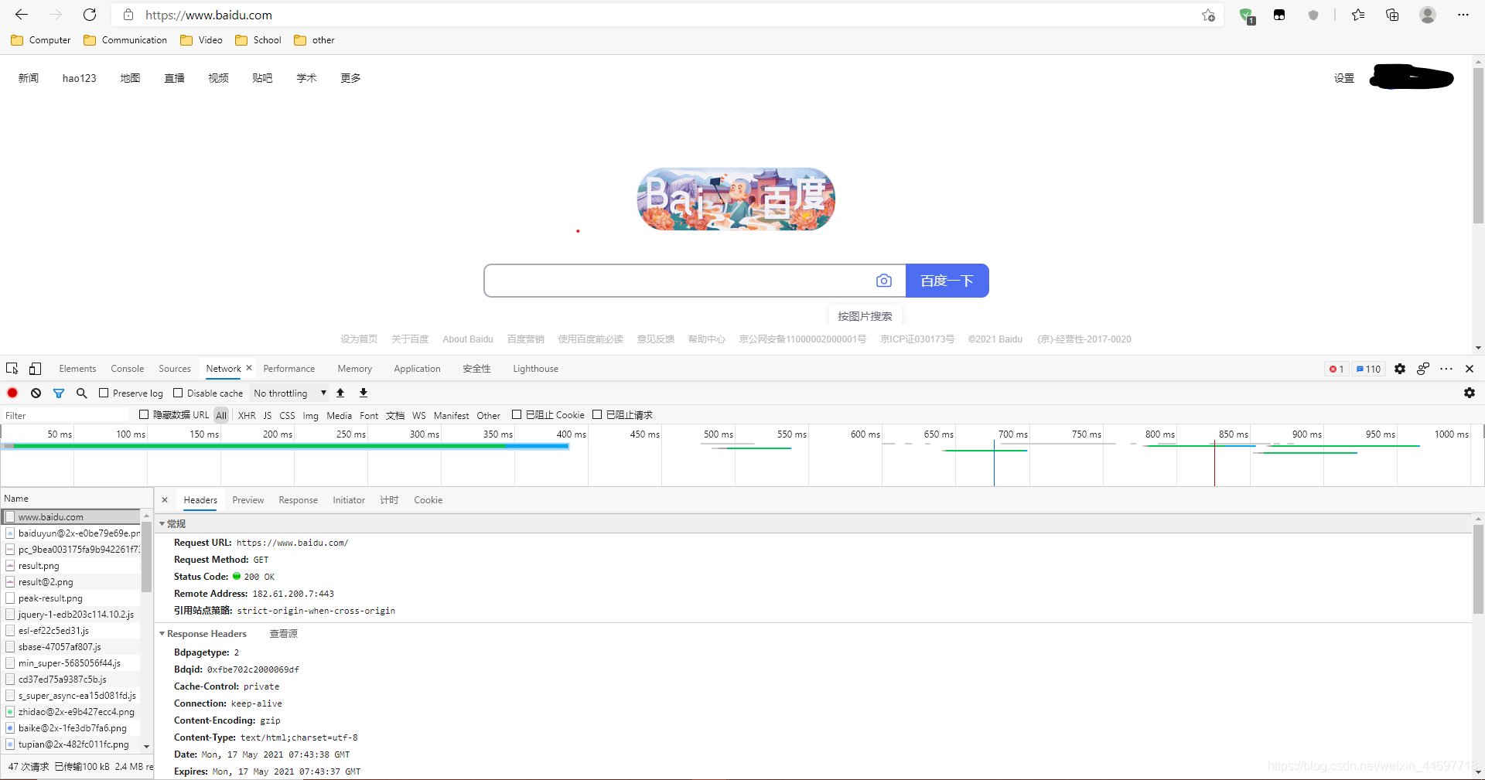Close the request details pane
This screenshot has height=780, width=1485.
(165, 500)
